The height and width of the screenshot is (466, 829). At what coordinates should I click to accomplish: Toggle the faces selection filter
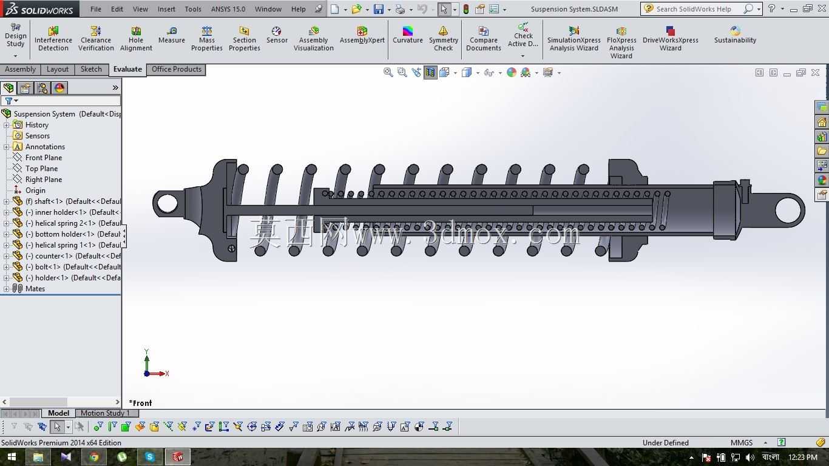tap(126, 427)
